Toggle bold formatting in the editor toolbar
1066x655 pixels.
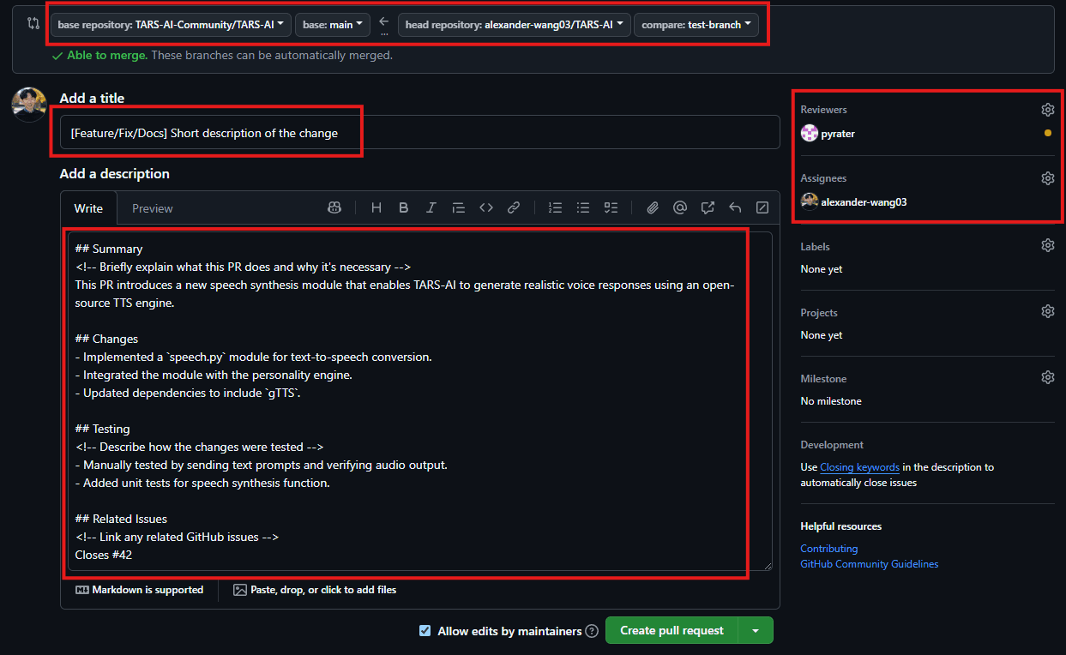click(403, 207)
